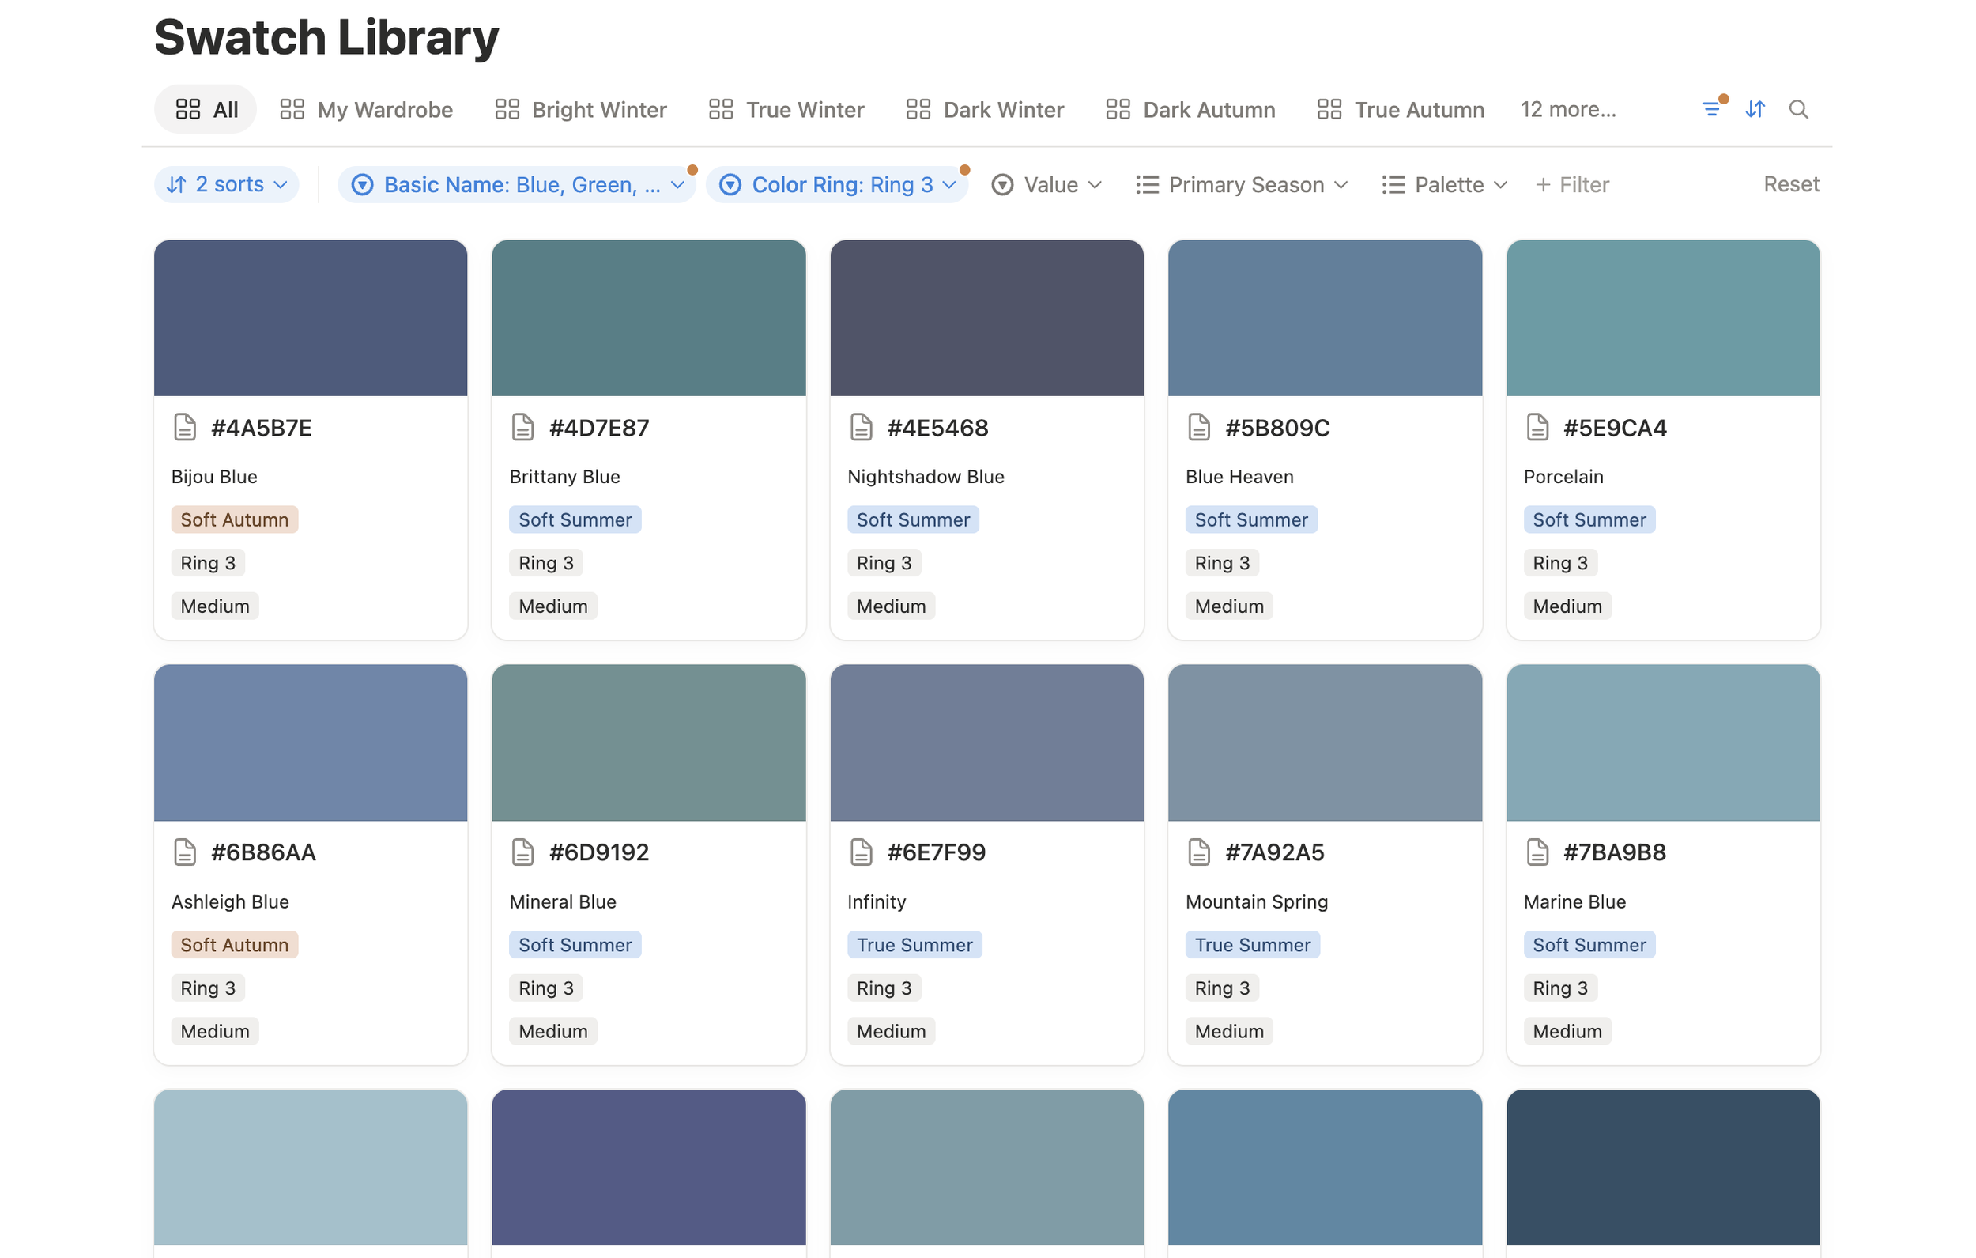Click the page icon beside #6B86AA
This screenshot has height=1258, width=1976.
click(186, 852)
